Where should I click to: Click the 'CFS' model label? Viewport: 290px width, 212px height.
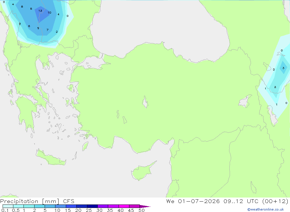(x=69, y=201)
